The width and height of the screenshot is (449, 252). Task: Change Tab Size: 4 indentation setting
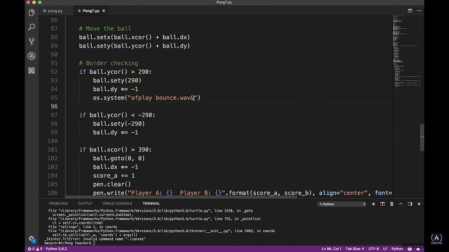[x=355, y=249]
